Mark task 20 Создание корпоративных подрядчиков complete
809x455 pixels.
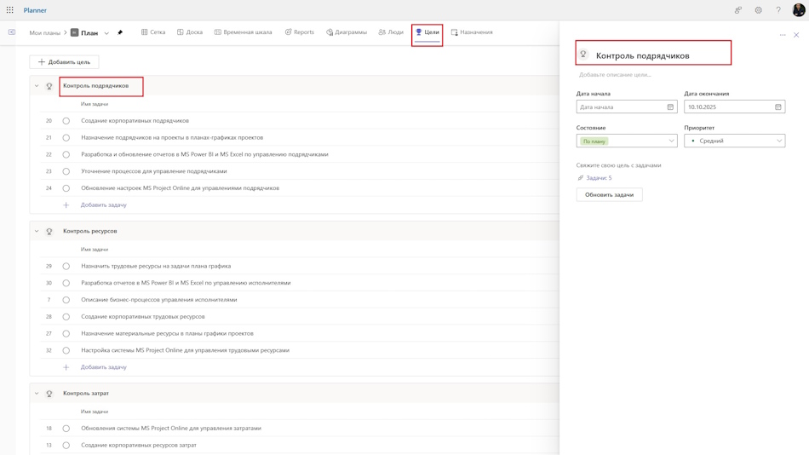tap(66, 121)
